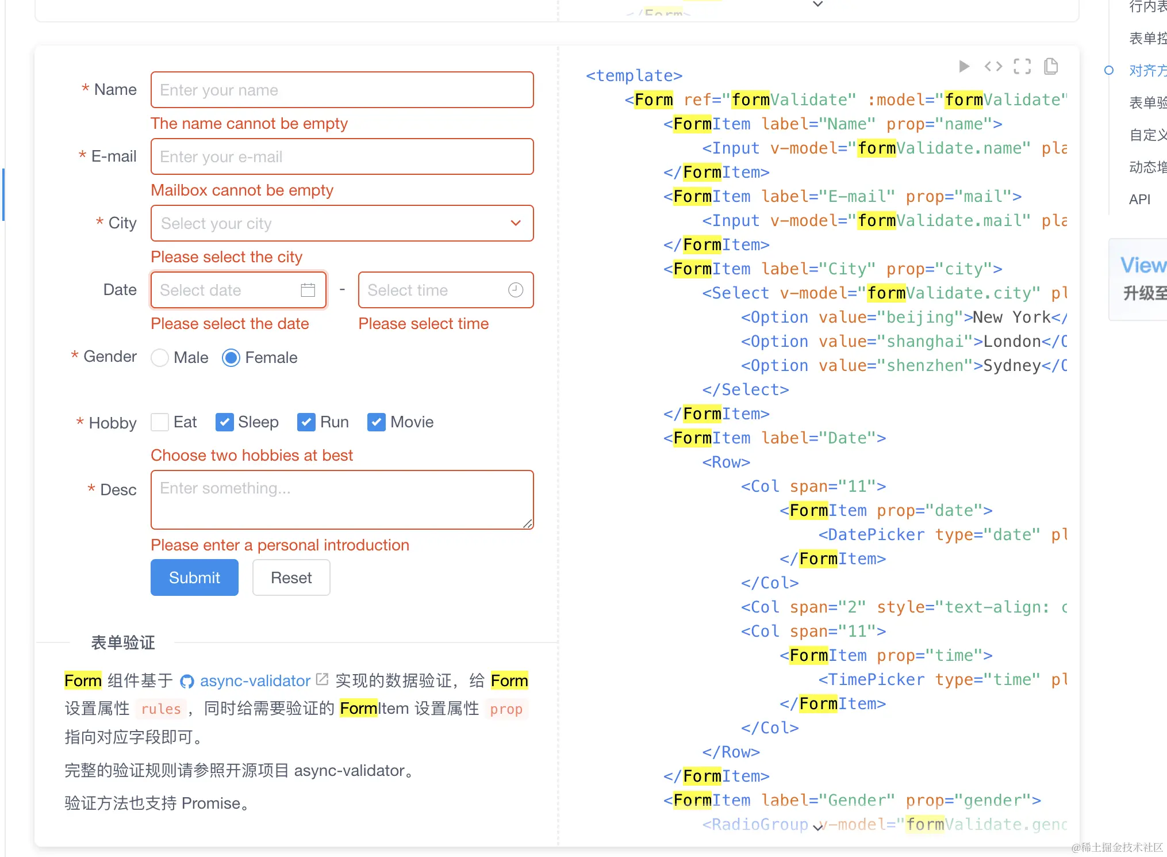Select the Male radio option
This screenshot has width=1167, height=857.
pos(160,358)
